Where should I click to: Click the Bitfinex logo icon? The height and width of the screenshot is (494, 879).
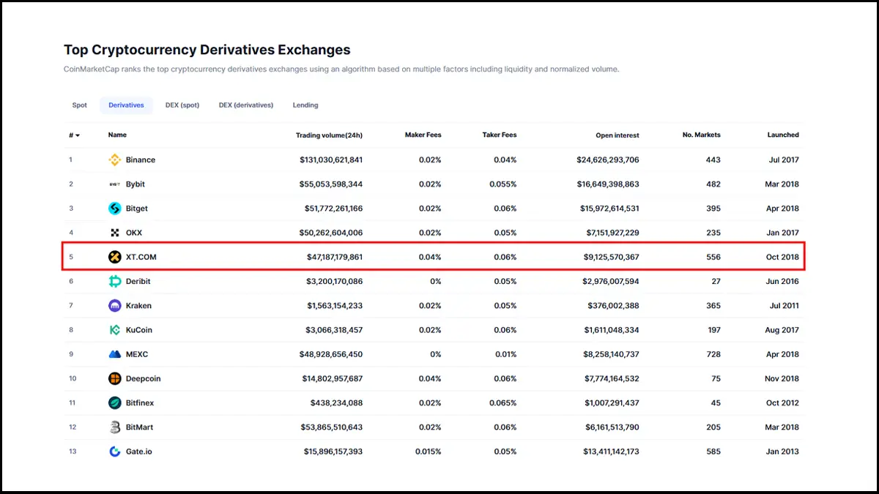[114, 403]
